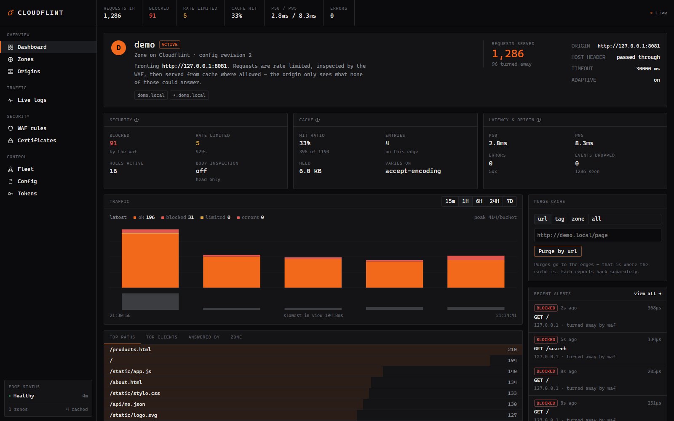Open the Dashboard page from the sidebar icon
This screenshot has width=674, height=421.
pos(11,47)
